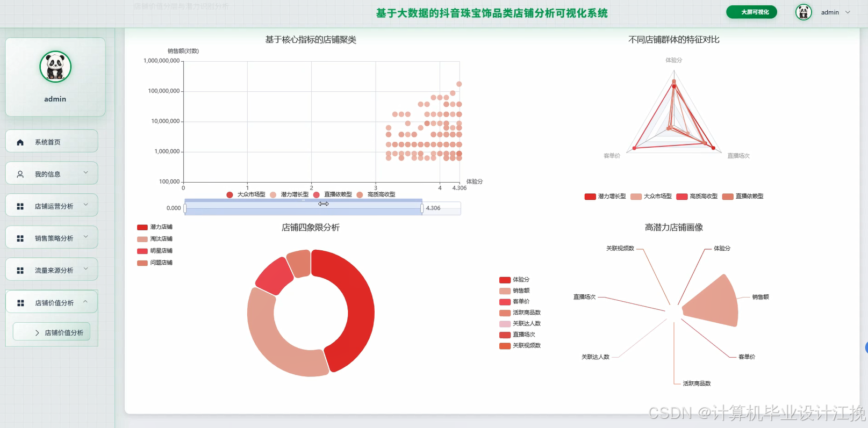Toggle 高质高收型 in the scatter chart legend
Viewport: 868px width, 428px height.
(x=376, y=194)
